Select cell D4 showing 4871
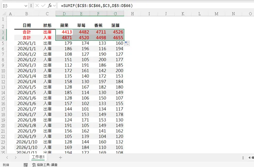The height and width of the screenshot is (167, 254). 64,37
